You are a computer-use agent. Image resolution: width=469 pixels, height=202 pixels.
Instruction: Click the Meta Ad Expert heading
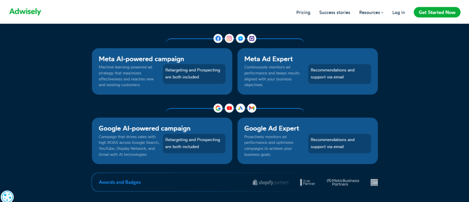point(268,59)
